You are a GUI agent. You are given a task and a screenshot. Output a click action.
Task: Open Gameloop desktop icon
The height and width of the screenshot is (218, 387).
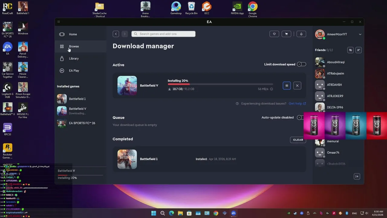point(176,8)
